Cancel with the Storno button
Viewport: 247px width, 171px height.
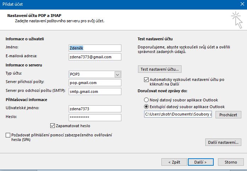pos(231,162)
